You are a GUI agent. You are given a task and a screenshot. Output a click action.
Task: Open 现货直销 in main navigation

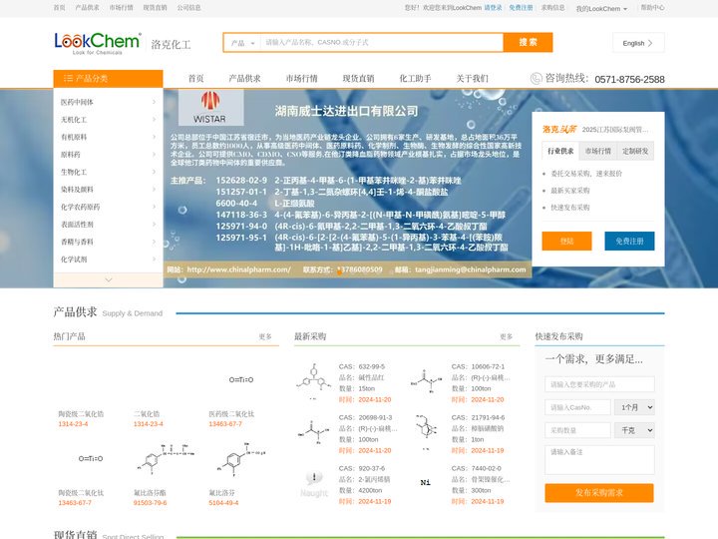(x=359, y=79)
